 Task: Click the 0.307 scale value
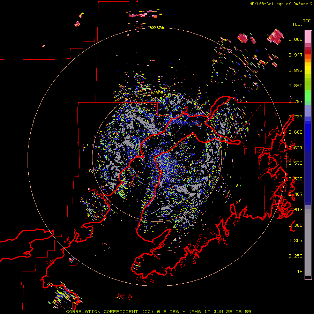point(296,241)
